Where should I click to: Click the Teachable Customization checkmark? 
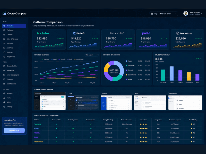tap(91, 124)
